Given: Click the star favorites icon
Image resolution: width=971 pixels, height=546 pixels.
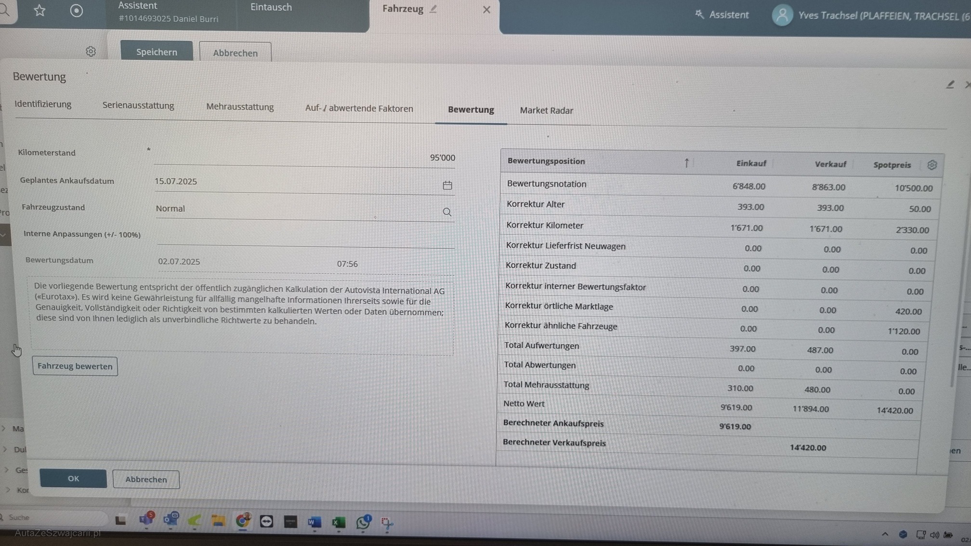Looking at the screenshot, I should (39, 10).
